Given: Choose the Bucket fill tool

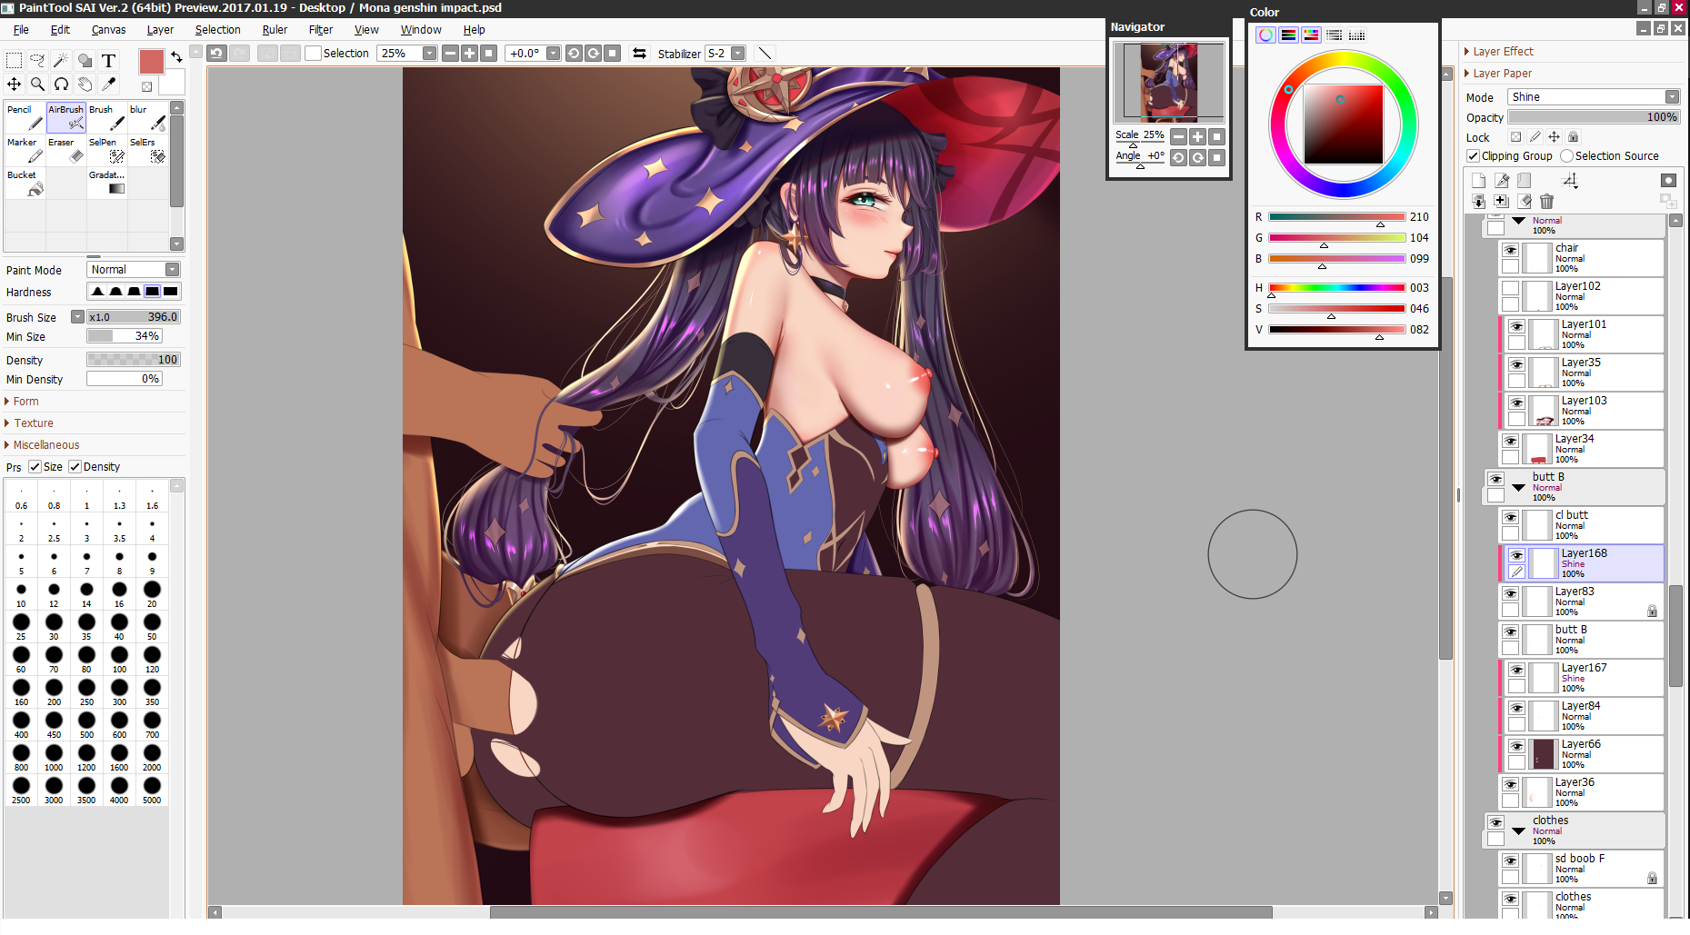Looking at the screenshot, I should coord(25,184).
